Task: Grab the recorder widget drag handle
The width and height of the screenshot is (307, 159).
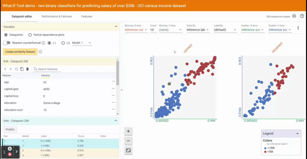Action: (4, 152)
